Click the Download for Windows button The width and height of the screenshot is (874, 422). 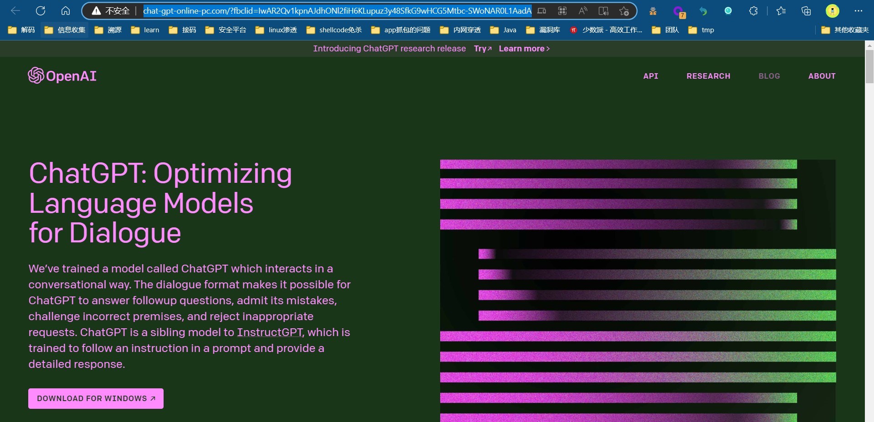tap(96, 398)
